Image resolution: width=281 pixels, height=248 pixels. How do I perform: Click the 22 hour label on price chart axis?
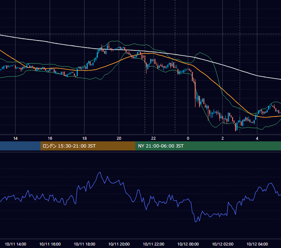pos(153,138)
